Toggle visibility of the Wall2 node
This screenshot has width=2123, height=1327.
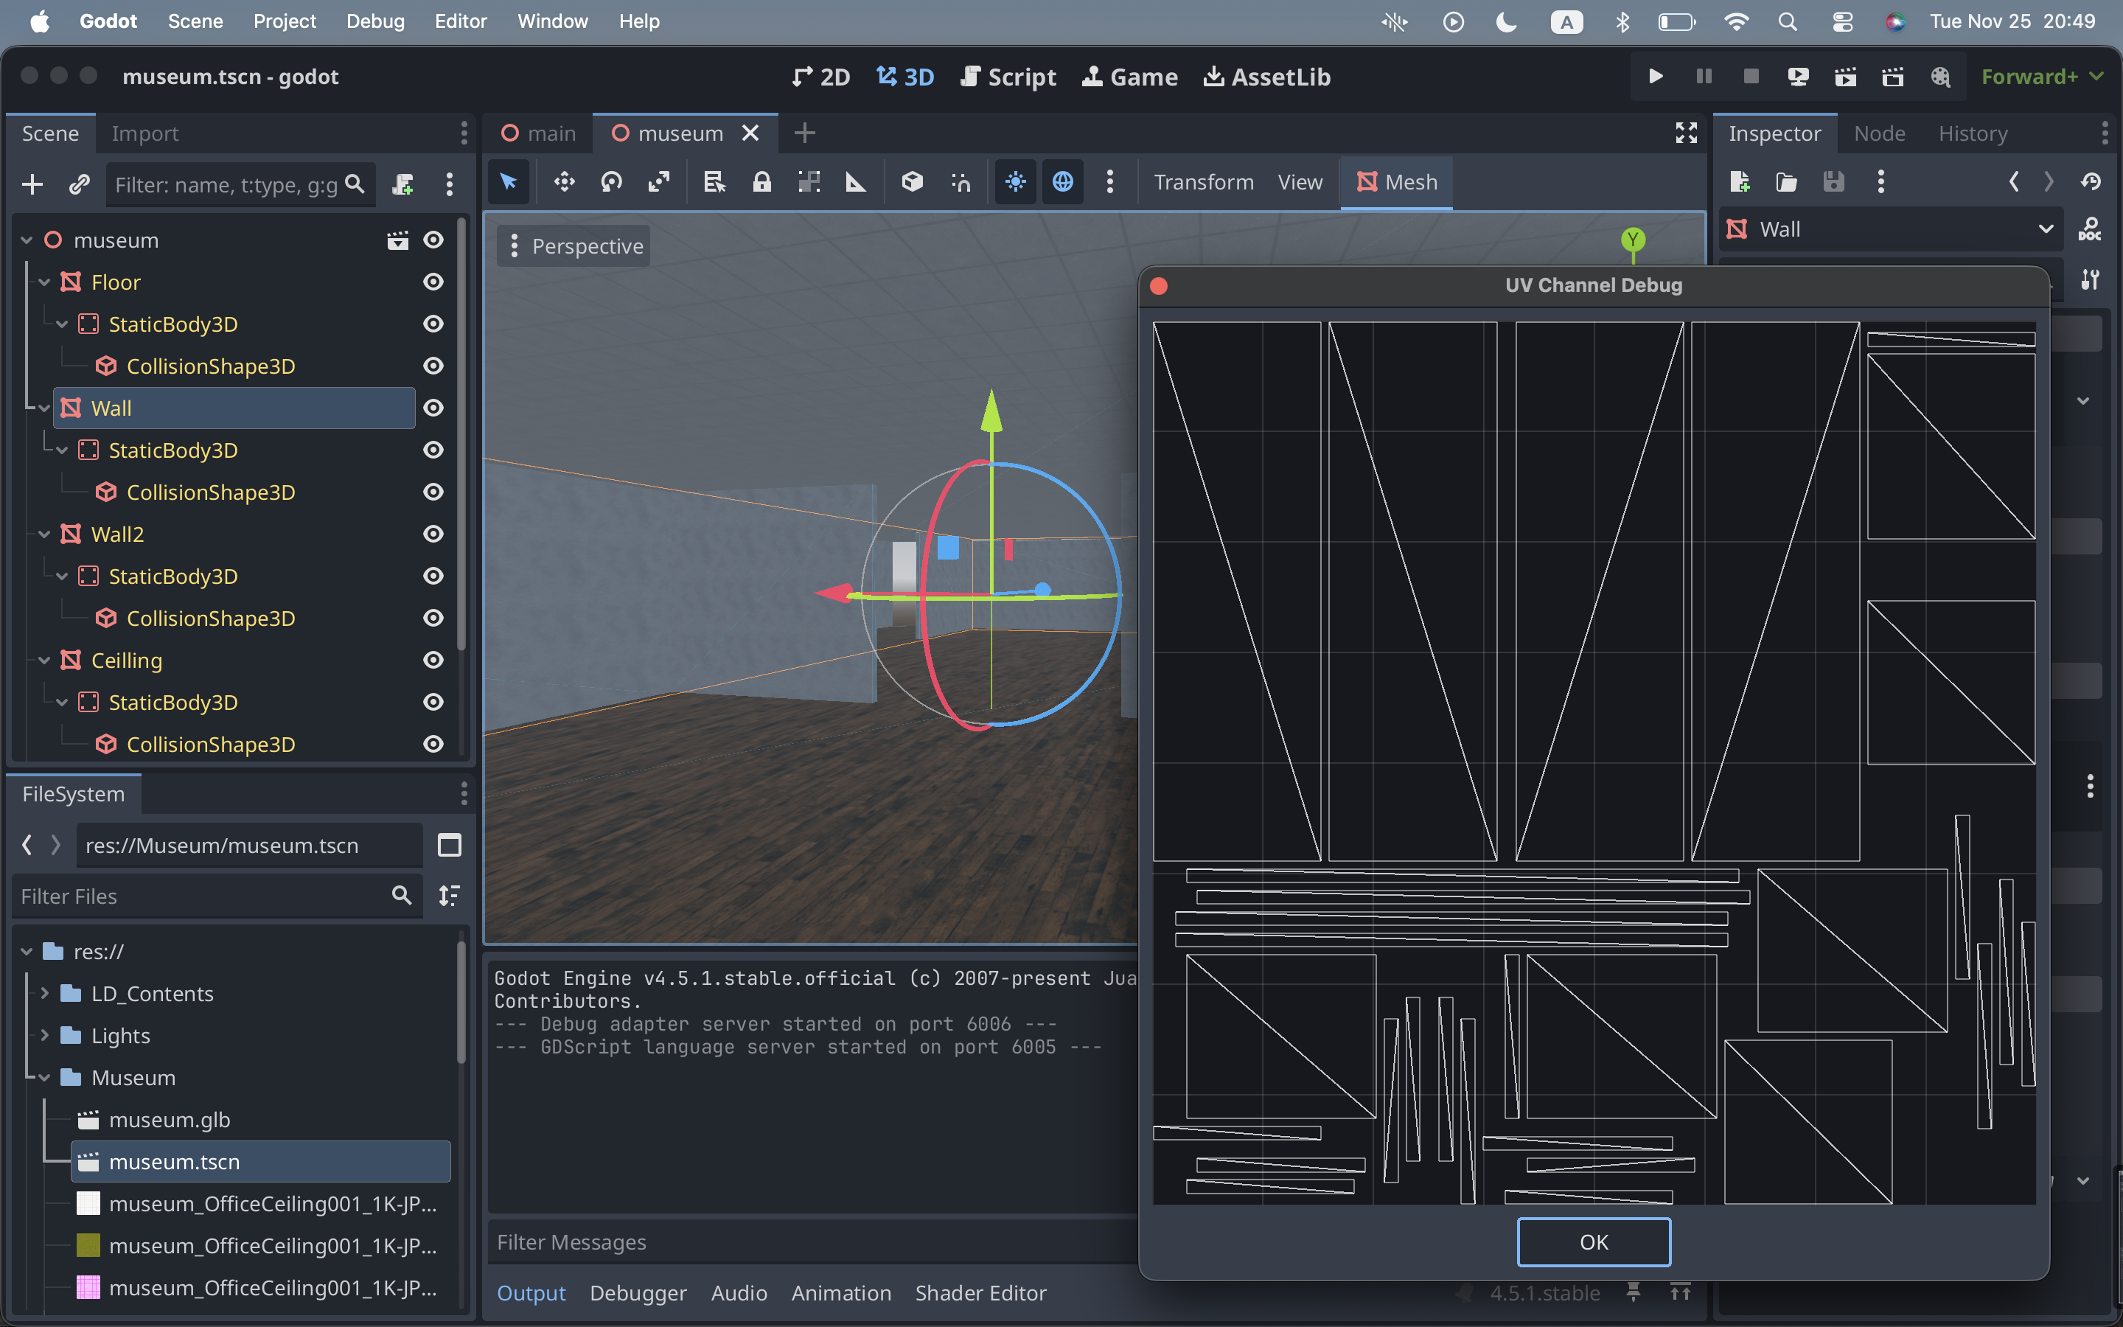[x=433, y=534]
